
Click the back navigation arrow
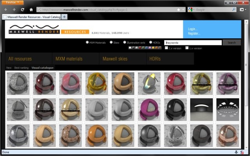[x=6, y=9]
